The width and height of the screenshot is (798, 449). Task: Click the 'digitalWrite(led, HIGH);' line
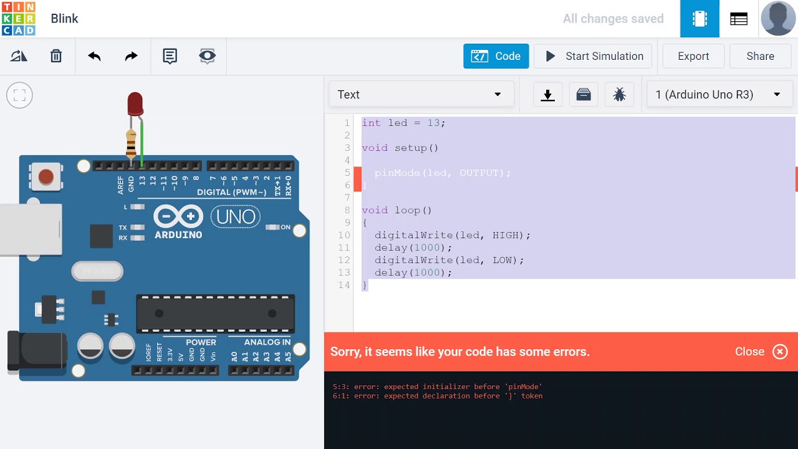pyautogui.click(x=453, y=235)
